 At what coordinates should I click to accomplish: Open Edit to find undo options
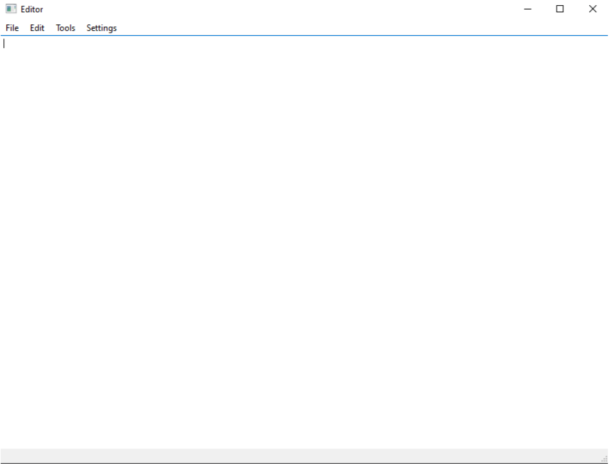(37, 28)
